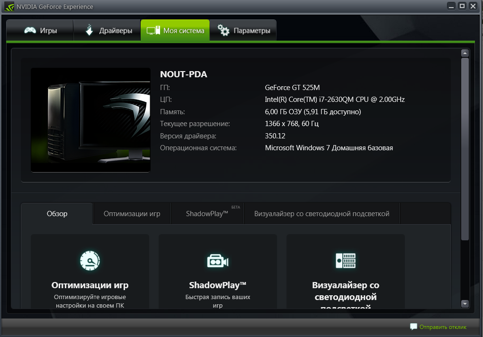The width and height of the screenshot is (483, 337).
Task: Click the game optimization gauge icon
Action: (x=89, y=261)
